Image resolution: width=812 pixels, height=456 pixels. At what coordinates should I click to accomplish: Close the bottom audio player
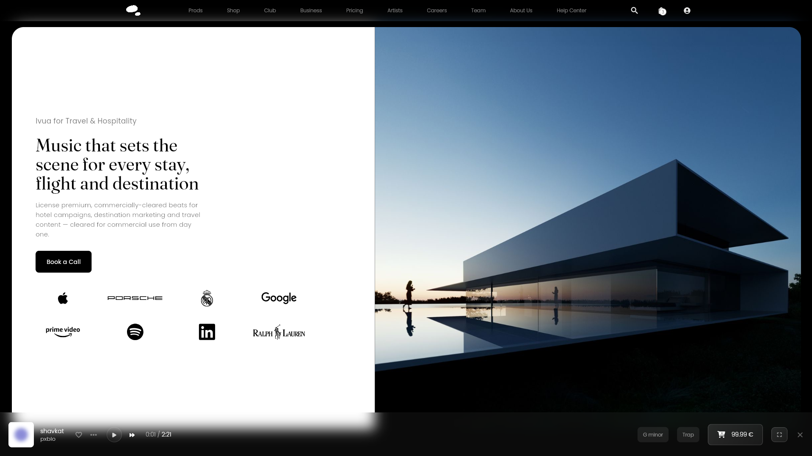click(x=800, y=435)
